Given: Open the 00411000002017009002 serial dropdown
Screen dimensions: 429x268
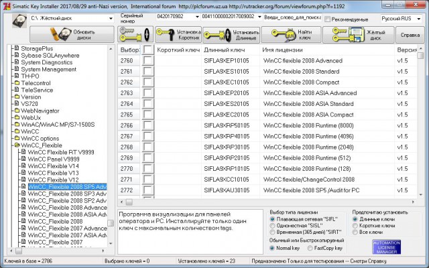Looking at the screenshot, I should [259, 17].
